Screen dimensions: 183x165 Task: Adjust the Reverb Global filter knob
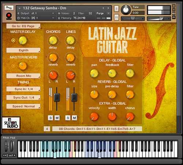coord(130,95)
